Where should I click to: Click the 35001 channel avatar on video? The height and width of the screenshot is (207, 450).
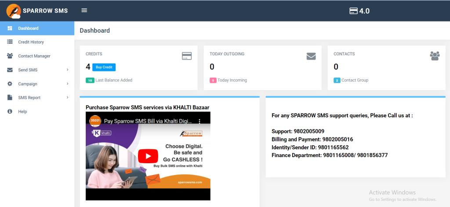95,121
